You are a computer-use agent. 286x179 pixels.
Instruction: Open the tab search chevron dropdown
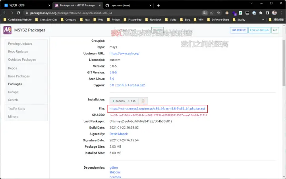coord(252,3)
